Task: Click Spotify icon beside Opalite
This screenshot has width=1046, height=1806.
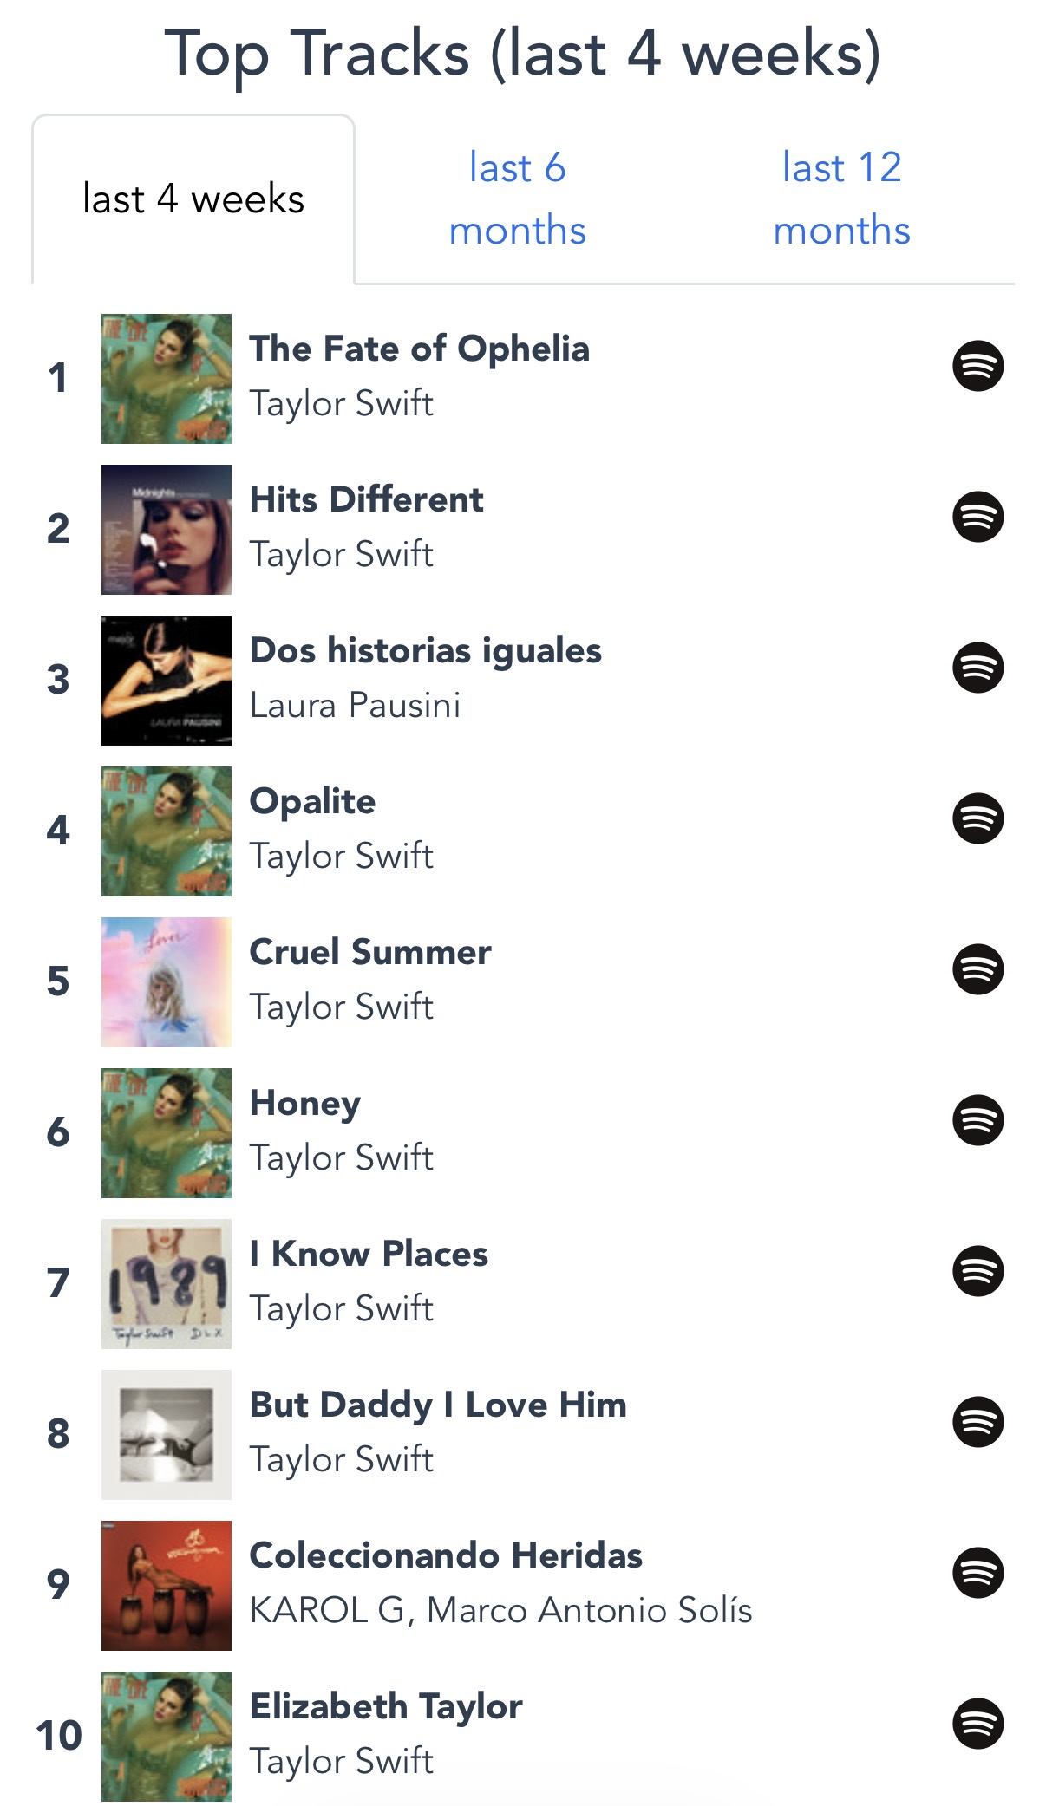Action: click(977, 818)
